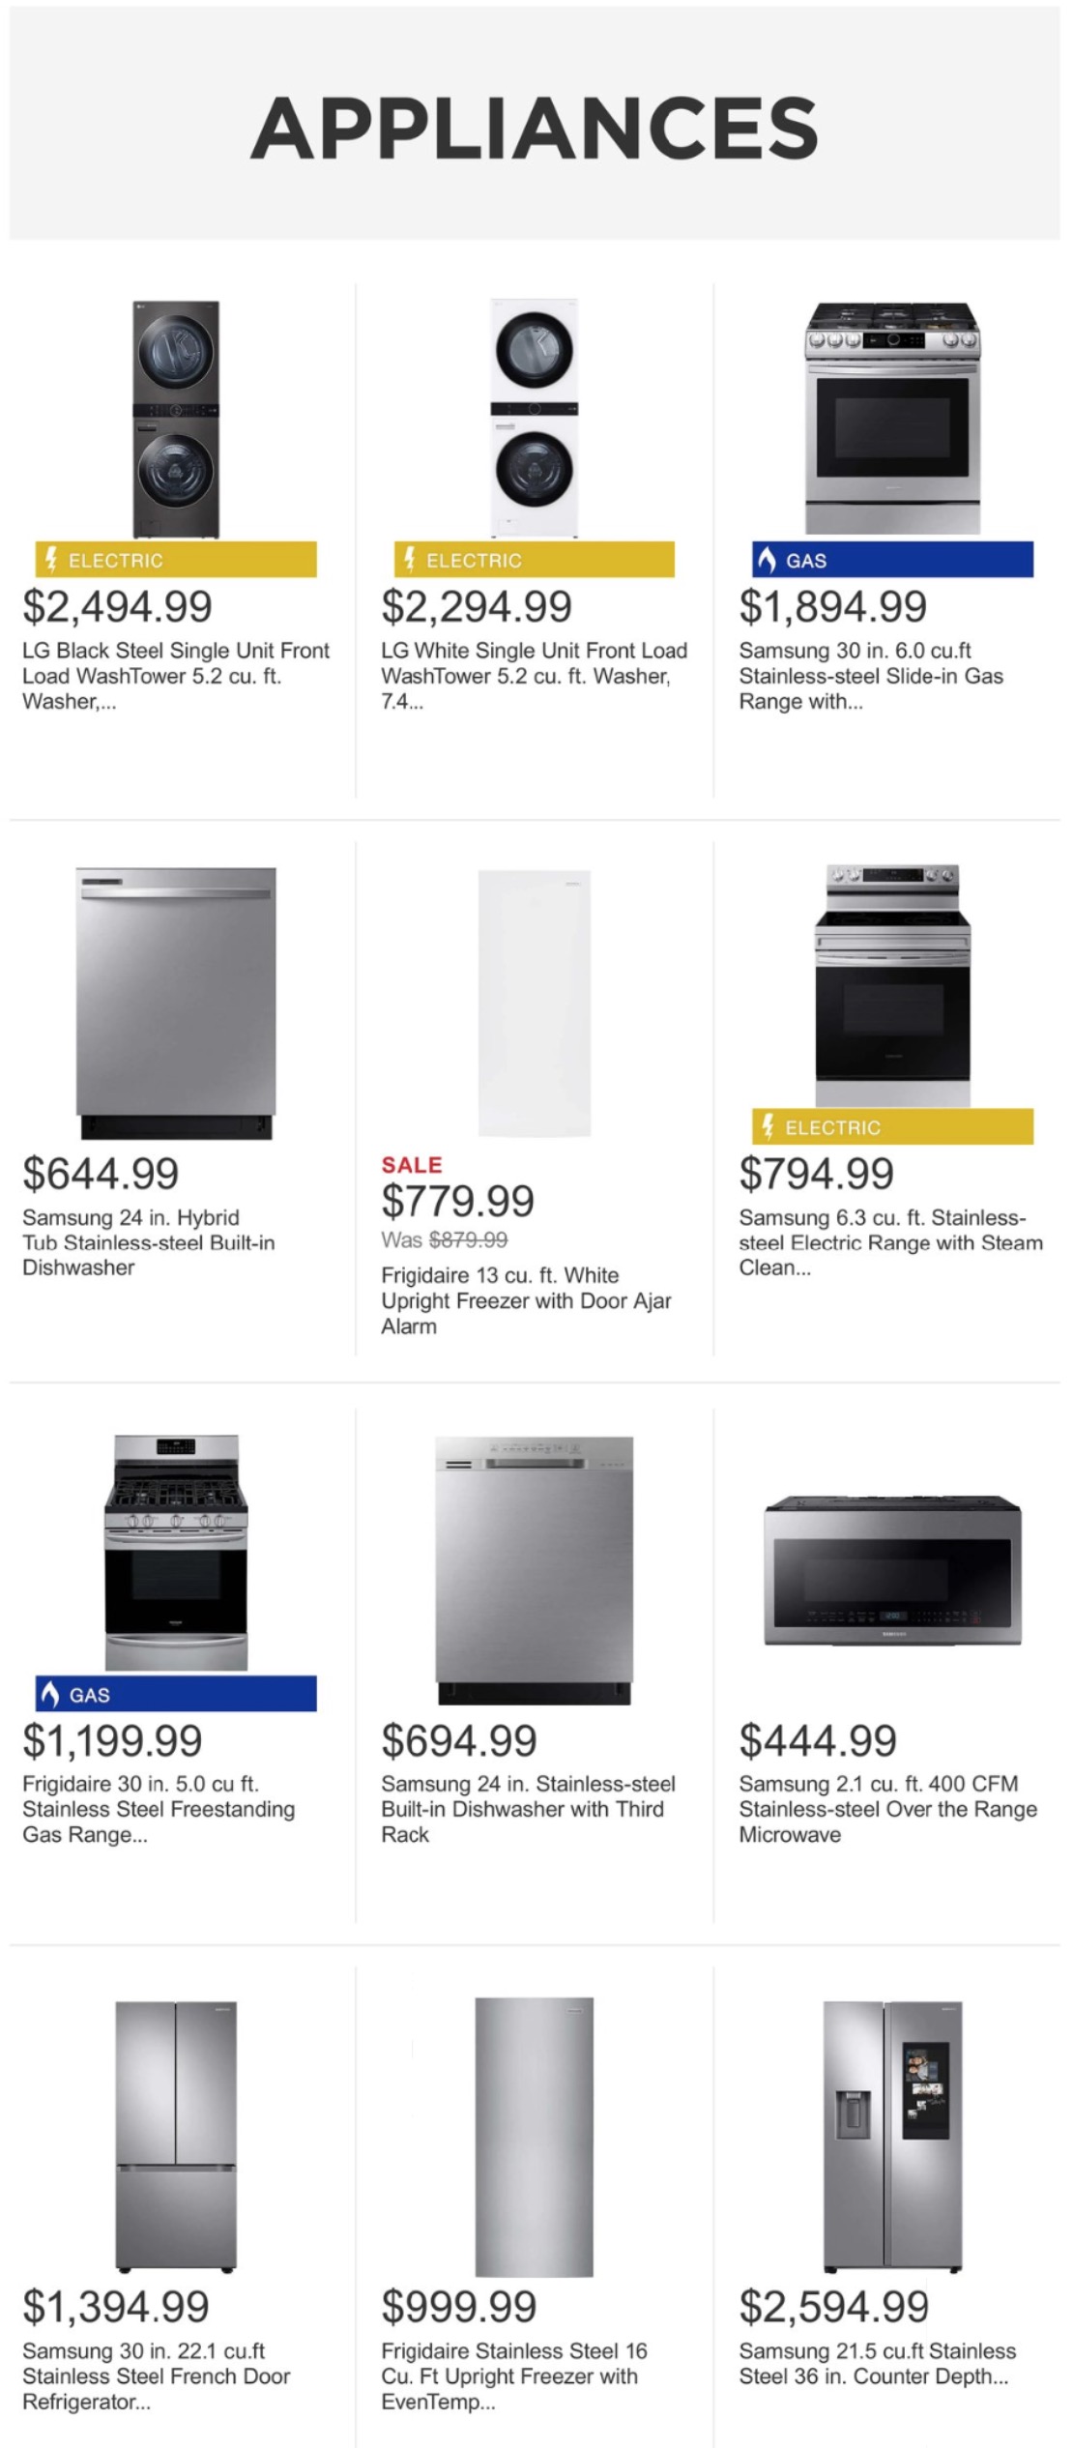Click the APPLIANCES header banner
Viewport: 1073px width, 2448px height.
pos(535,127)
